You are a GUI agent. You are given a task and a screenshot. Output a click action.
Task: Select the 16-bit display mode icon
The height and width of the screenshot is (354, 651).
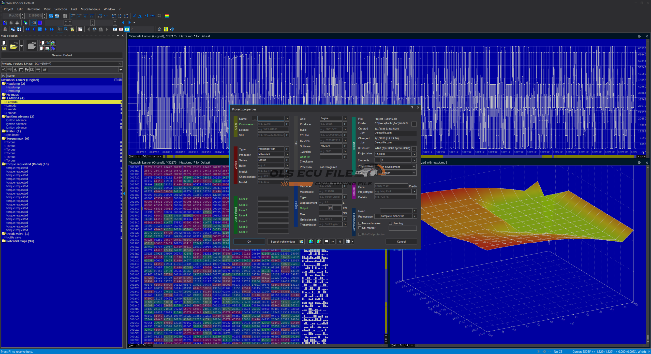pyautogui.click(x=79, y=16)
